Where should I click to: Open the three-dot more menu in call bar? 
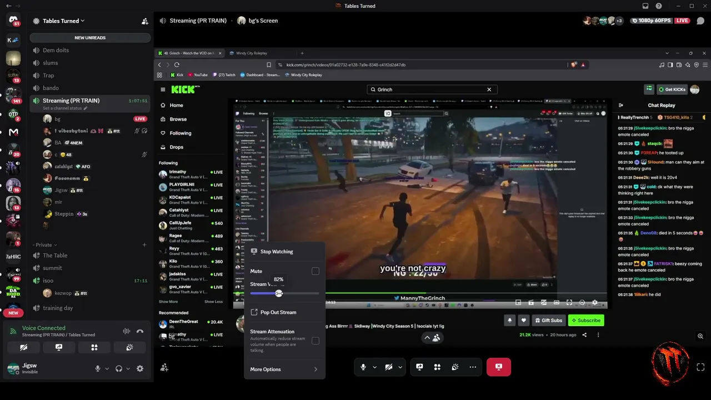[473, 367]
